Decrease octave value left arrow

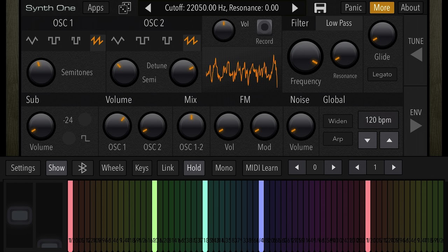[297, 168]
